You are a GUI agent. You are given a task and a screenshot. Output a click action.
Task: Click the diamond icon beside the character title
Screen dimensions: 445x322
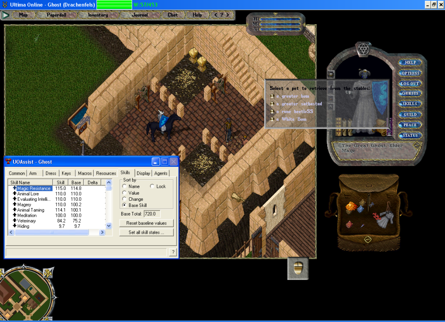[417, 146]
